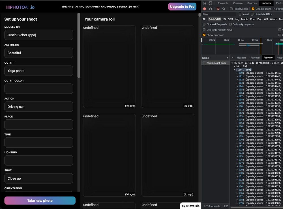The width and height of the screenshot is (283, 209).
Task: Enable Use large request rows
Action: 204,30
